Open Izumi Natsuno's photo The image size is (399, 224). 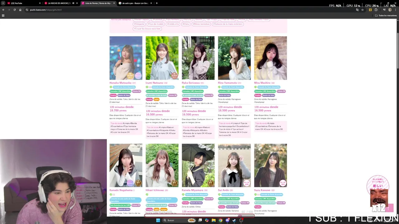[x=162, y=58]
